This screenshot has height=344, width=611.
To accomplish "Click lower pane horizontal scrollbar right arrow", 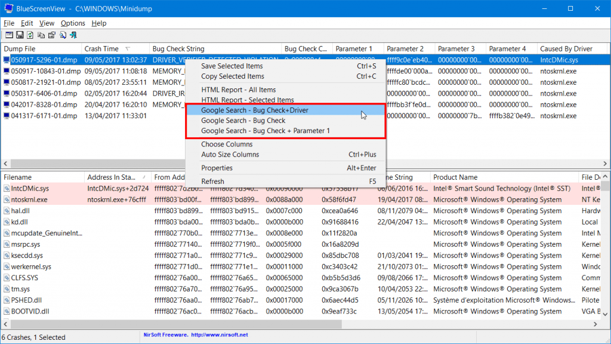I will (595, 324).
